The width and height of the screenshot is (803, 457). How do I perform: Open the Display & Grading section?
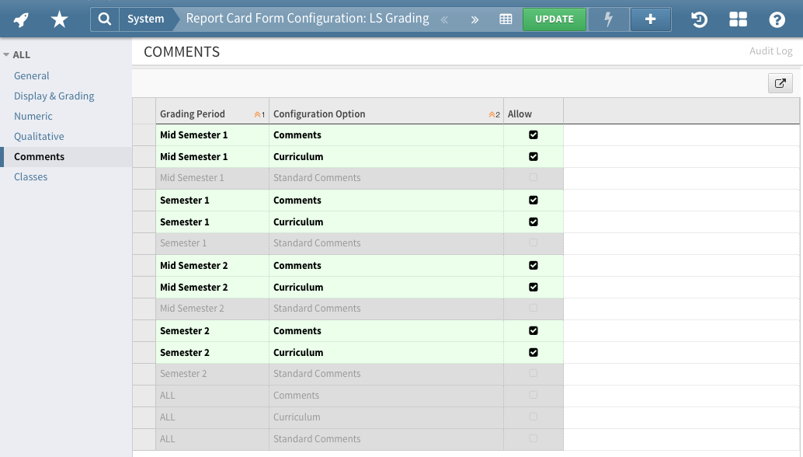(x=54, y=96)
